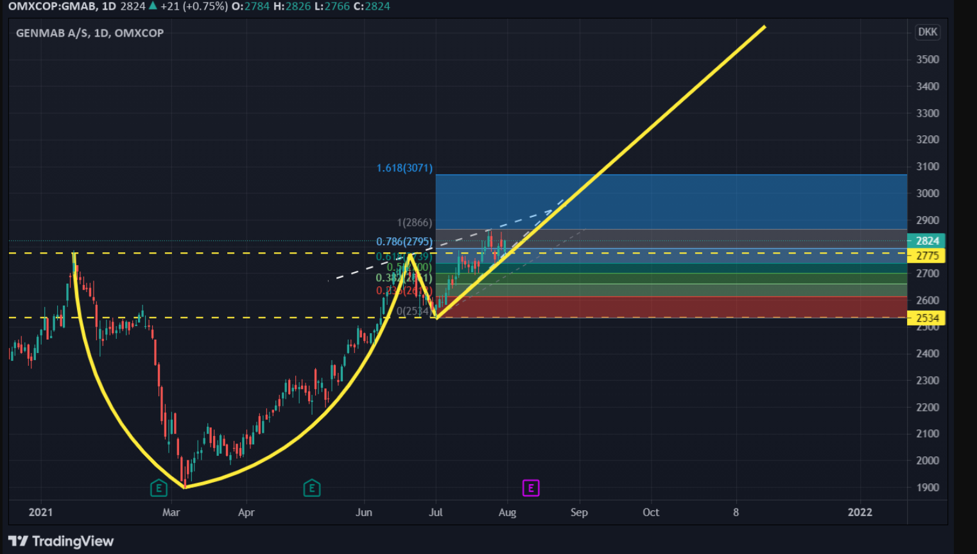
Task: Click the blue 1.618 Fibonacci extension zone
Action: click(671, 202)
